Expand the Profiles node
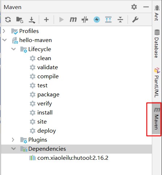The width and height of the screenshot is (162, 175). pos(4,31)
